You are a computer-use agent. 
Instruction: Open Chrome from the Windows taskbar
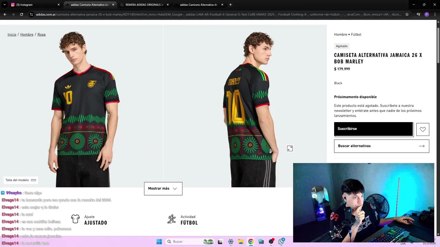click(x=251, y=242)
